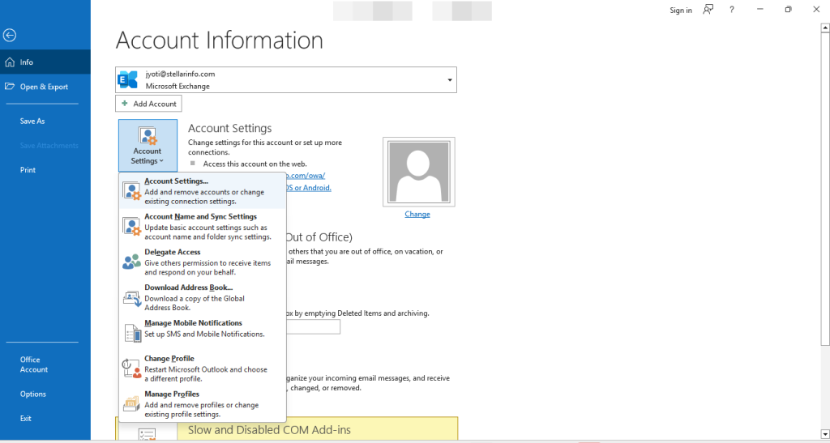Open the Open & Export tab
Viewport: 830px width, 443px height.
click(x=45, y=87)
